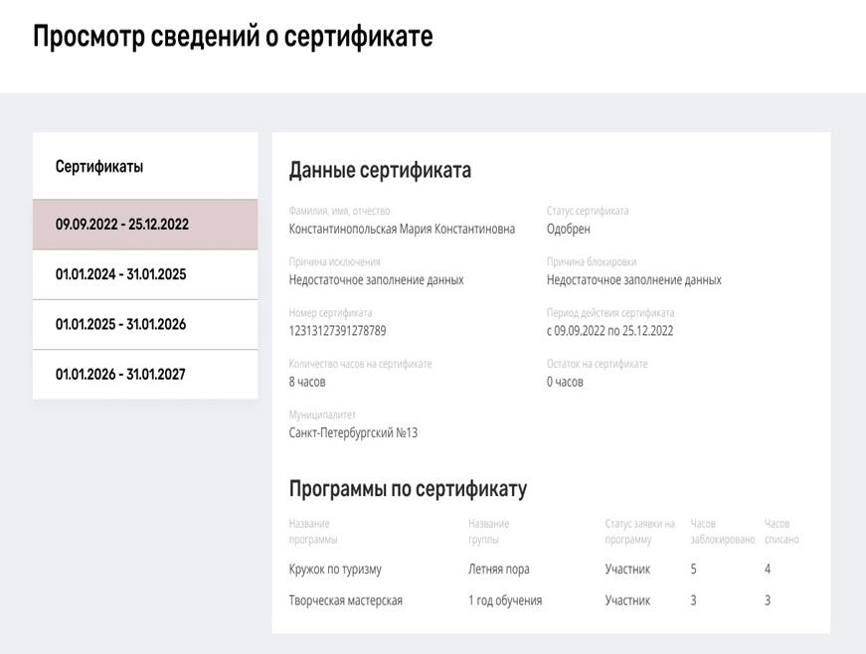Switch to certificate 01.01.2025 - 31.01.2026

click(x=145, y=325)
